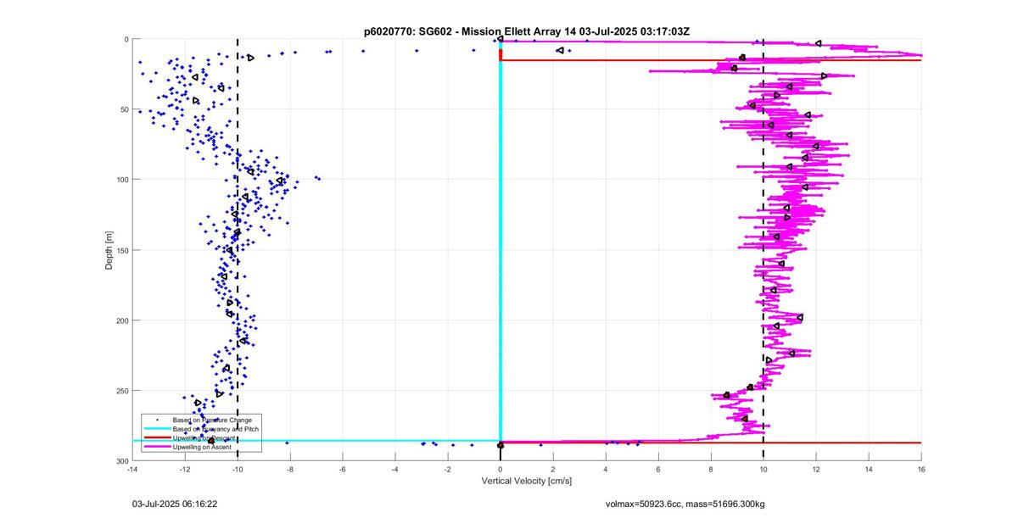Click x-axis tick label '-10'
Viewport: 1018px width, 518px height.
point(237,468)
